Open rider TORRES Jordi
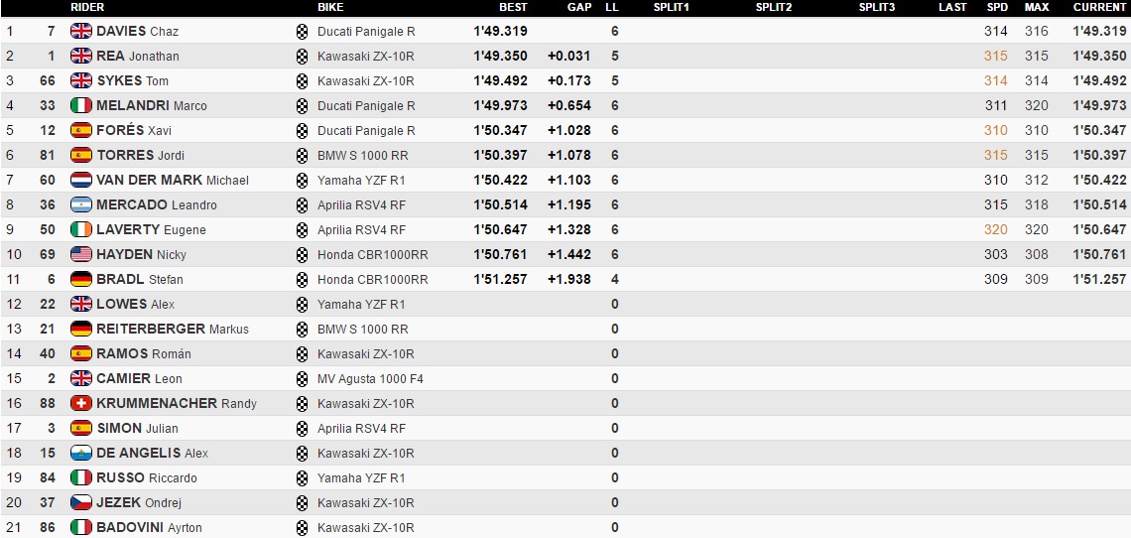The image size is (1131, 538). tap(140, 155)
